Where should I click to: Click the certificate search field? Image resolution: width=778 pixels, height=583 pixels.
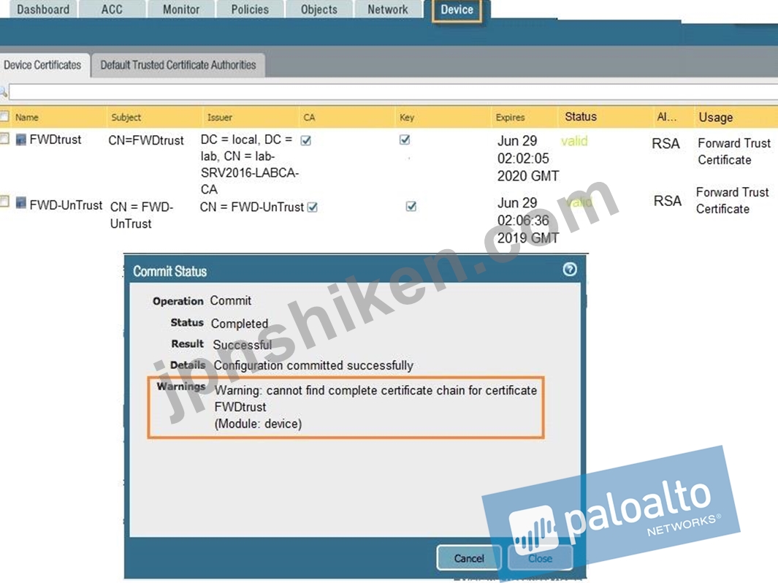393,92
